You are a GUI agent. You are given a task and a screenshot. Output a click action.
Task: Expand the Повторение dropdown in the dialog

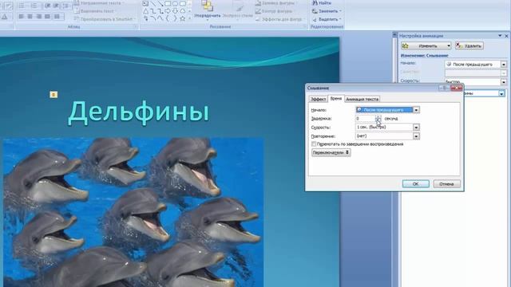pos(416,136)
